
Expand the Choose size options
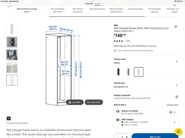(x=177, y=85)
